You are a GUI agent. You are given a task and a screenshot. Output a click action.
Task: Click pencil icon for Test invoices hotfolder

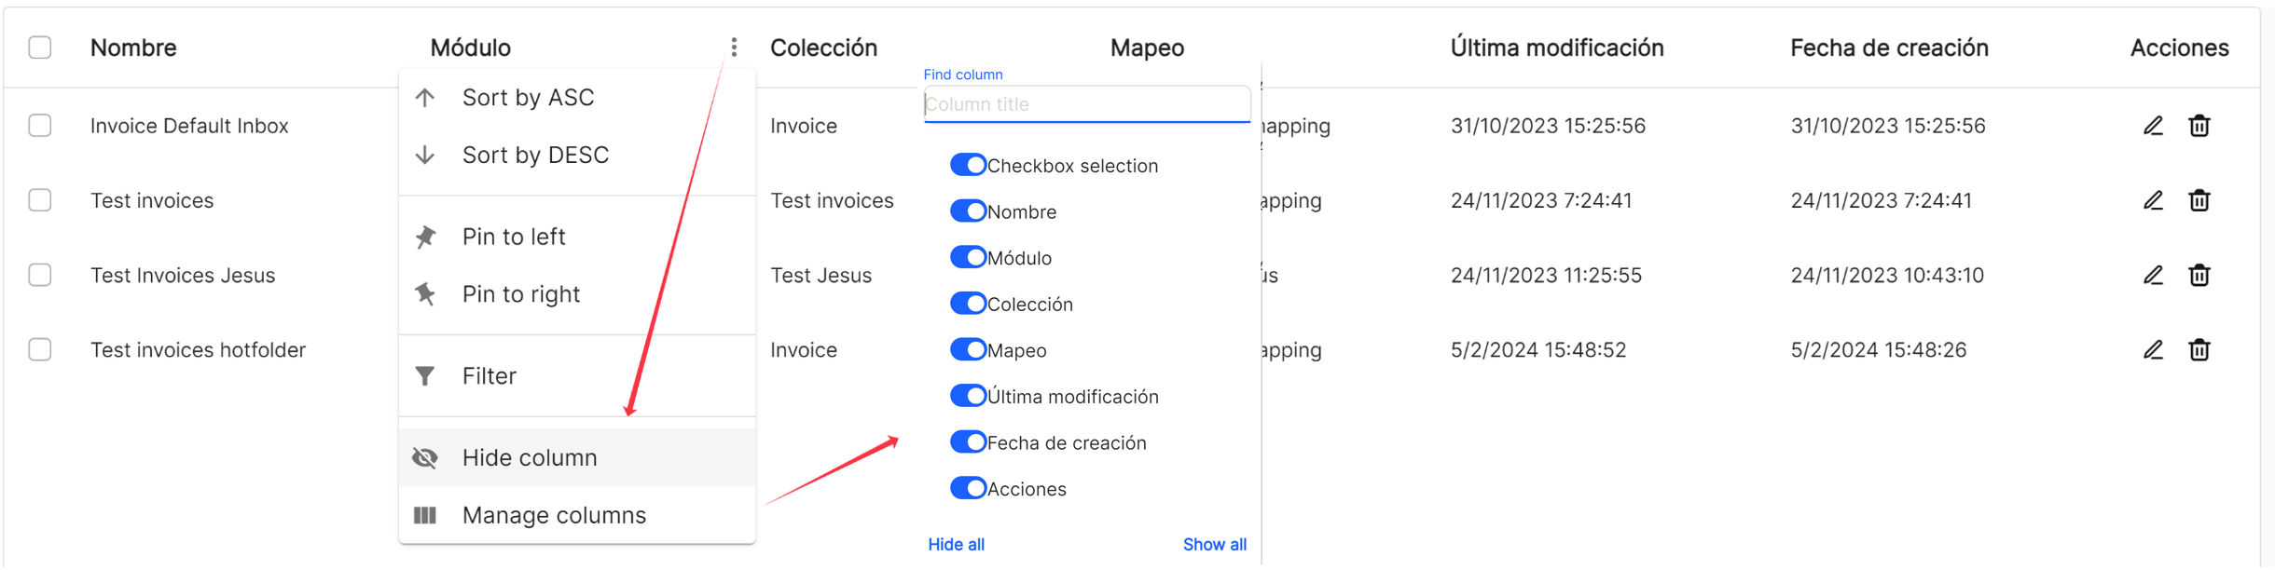pyautogui.click(x=2153, y=349)
